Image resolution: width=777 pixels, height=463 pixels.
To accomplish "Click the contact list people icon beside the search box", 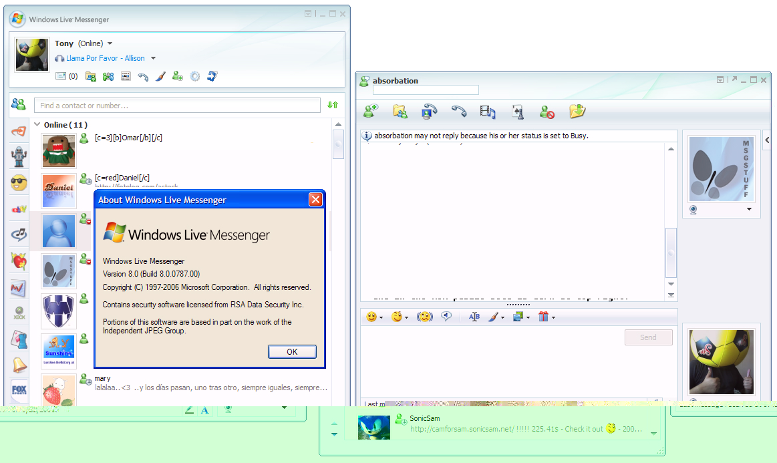I will (x=18, y=104).
